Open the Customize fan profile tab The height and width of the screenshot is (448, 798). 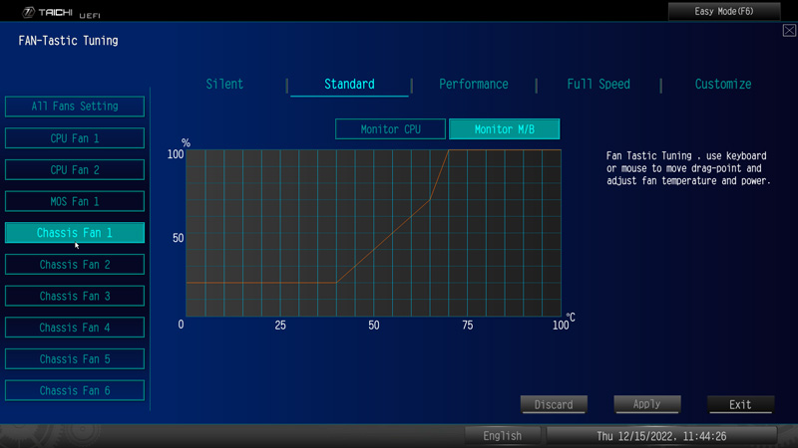click(723, 85)
